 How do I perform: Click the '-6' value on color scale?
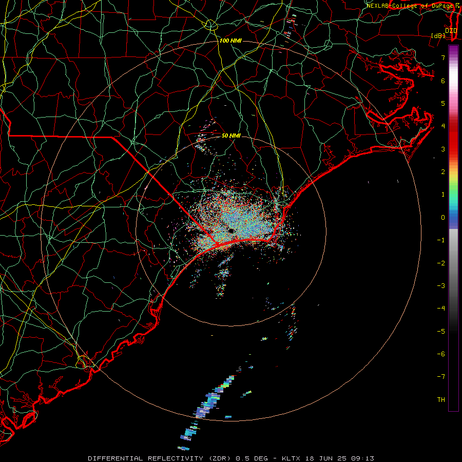pos(441,354)
